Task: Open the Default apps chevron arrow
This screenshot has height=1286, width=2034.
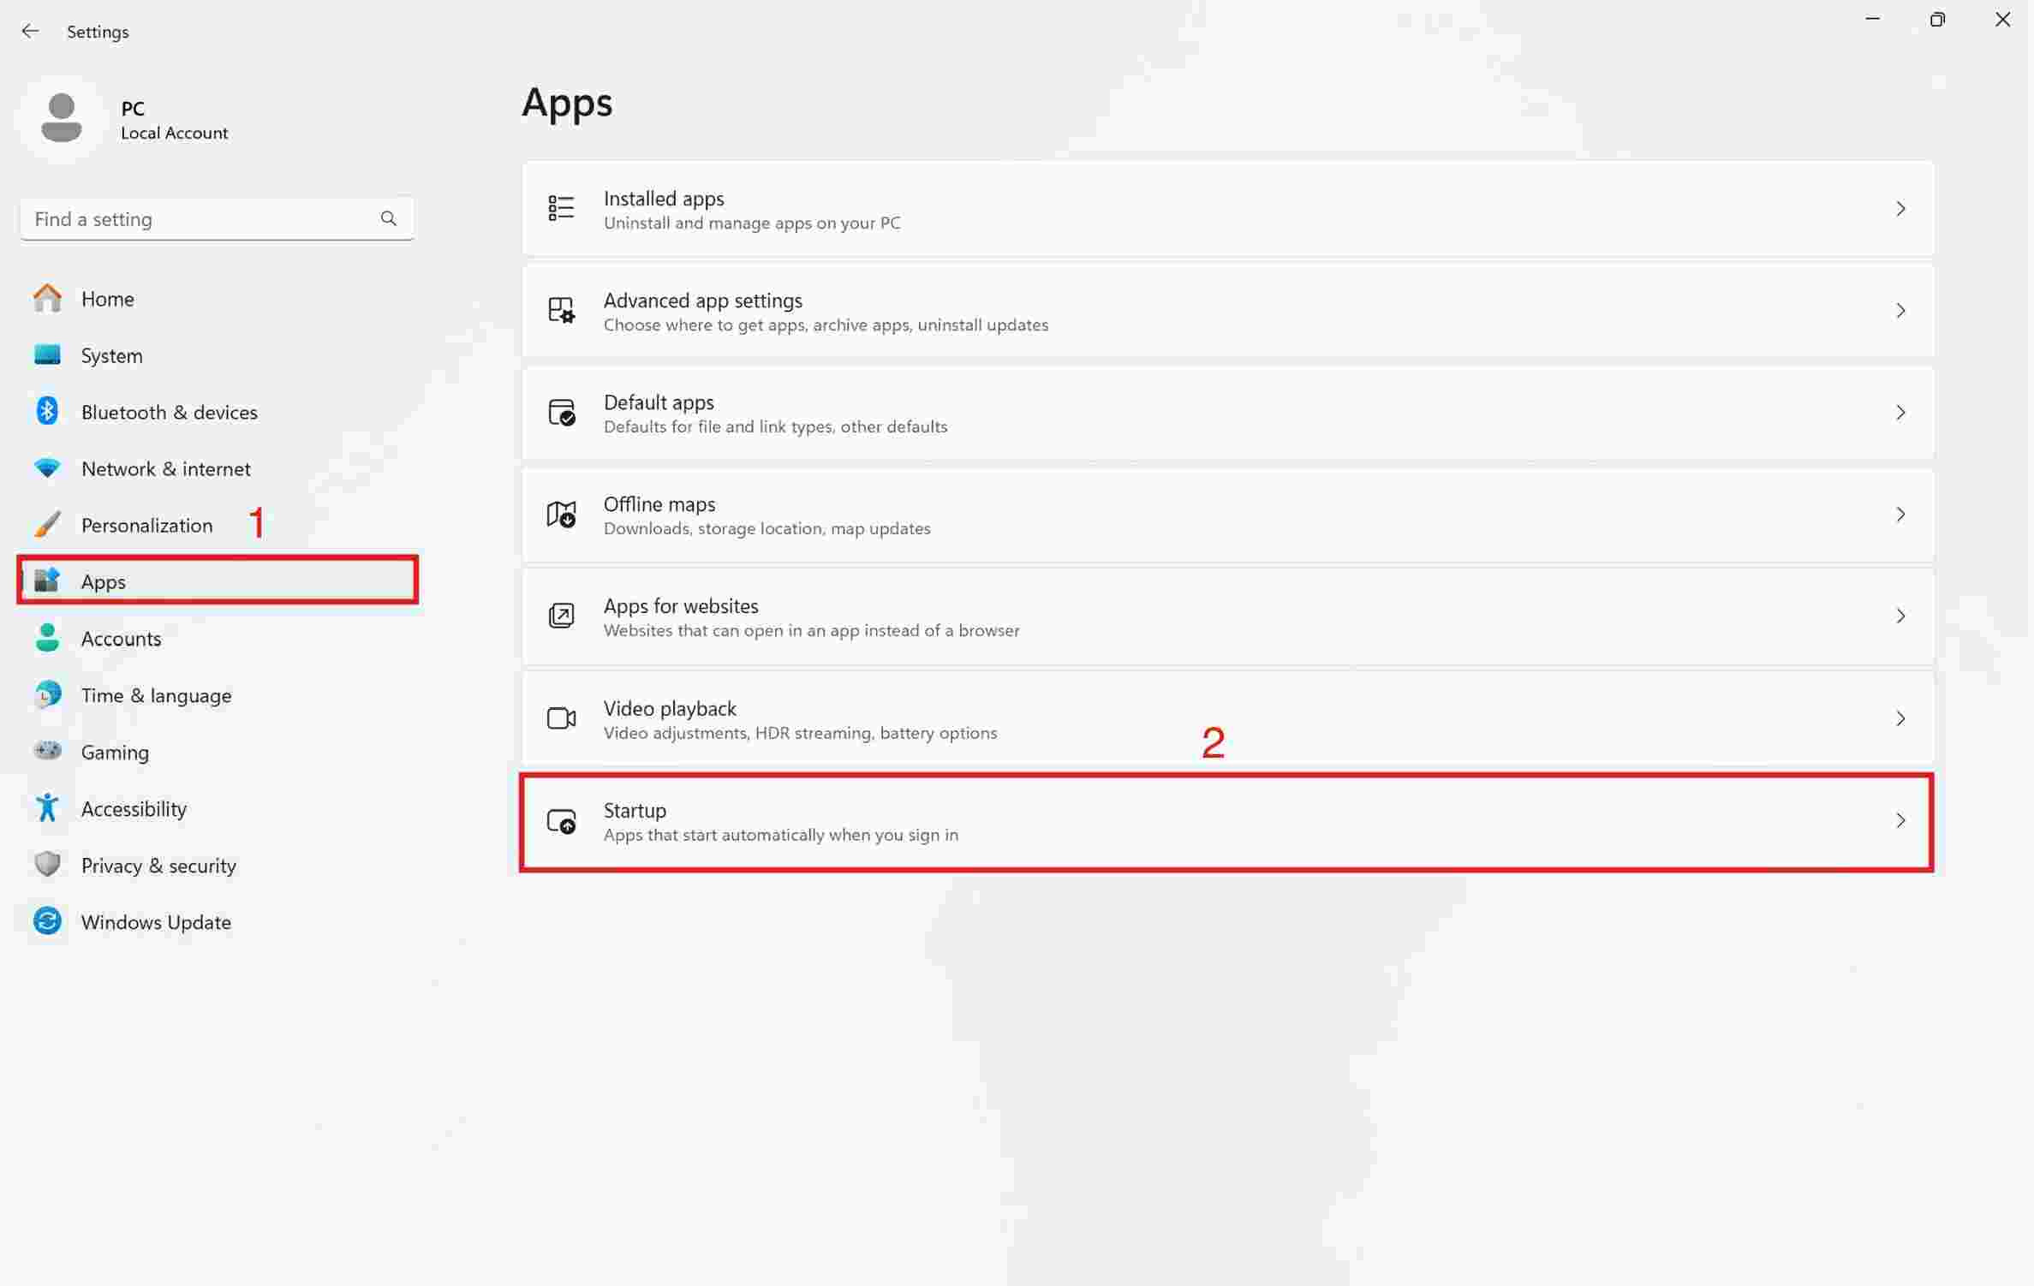Action: click(x=1900, y=412)
